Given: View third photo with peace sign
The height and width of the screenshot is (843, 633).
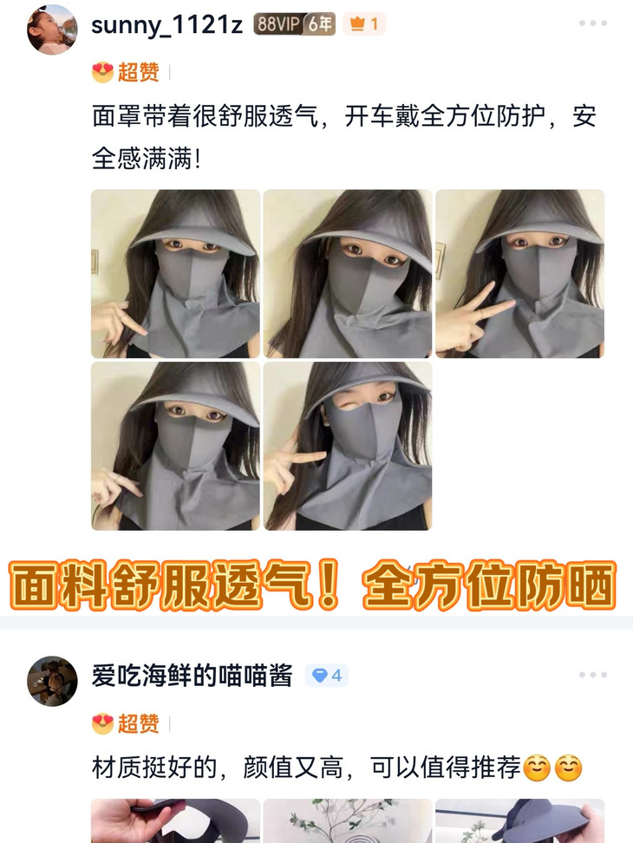Looking at the screenshot, I should [x=519, y=274].
